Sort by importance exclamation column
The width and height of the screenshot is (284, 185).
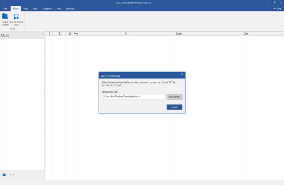tap(49, 33)
